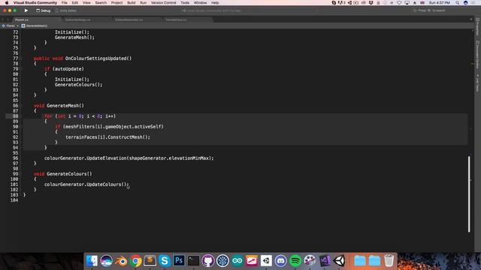Viewport: 481px width, 270px height.
Task: Click the AirPlay display icon in menu bar
Action: point(407,3)
